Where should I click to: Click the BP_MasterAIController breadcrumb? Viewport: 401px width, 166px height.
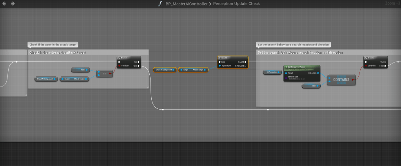[187, 4]
